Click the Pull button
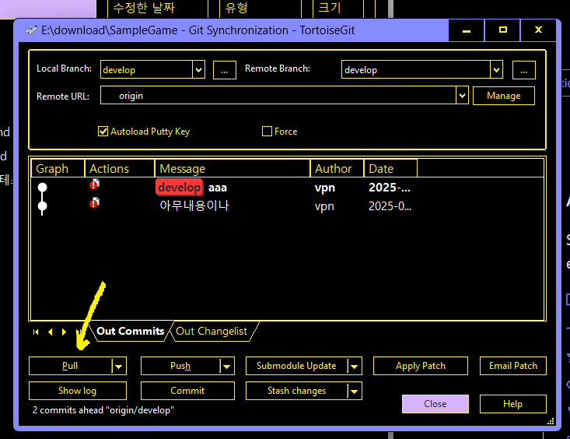Image resolution: width=570 pixels, height=439 pixels. [x=70, y=366]
